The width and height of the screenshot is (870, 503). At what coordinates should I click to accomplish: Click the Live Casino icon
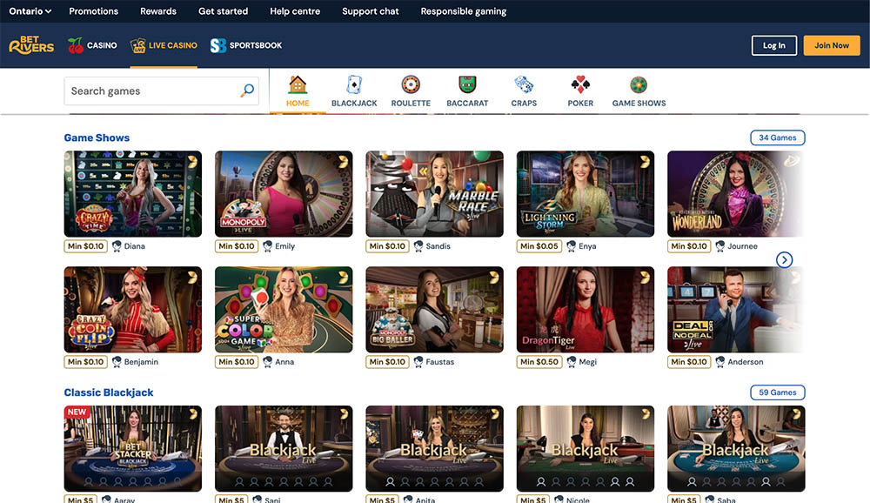(x=138, y=45)
